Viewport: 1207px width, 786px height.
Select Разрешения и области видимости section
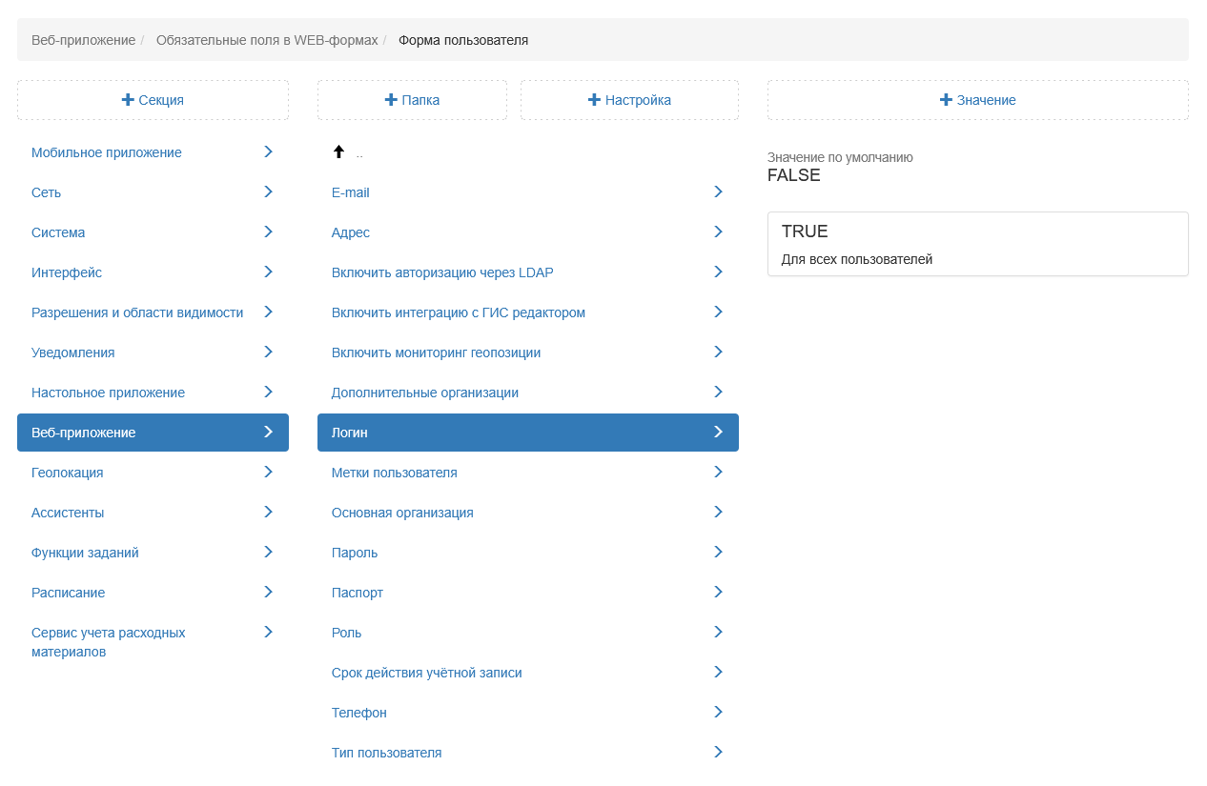click(x=137, y=312)
